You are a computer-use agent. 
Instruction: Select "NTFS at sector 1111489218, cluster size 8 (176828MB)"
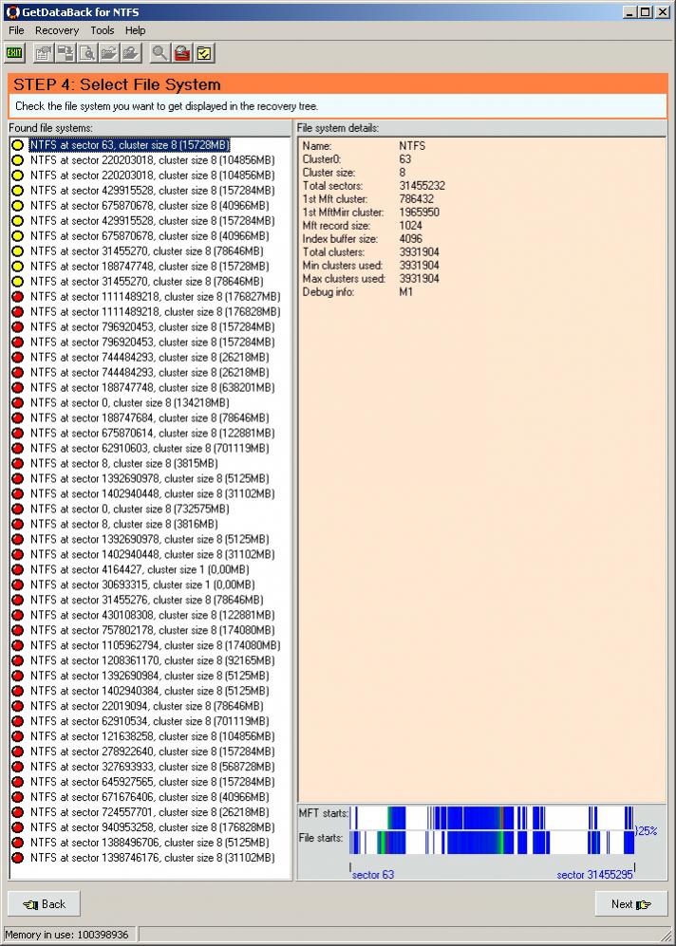(155, 311)
